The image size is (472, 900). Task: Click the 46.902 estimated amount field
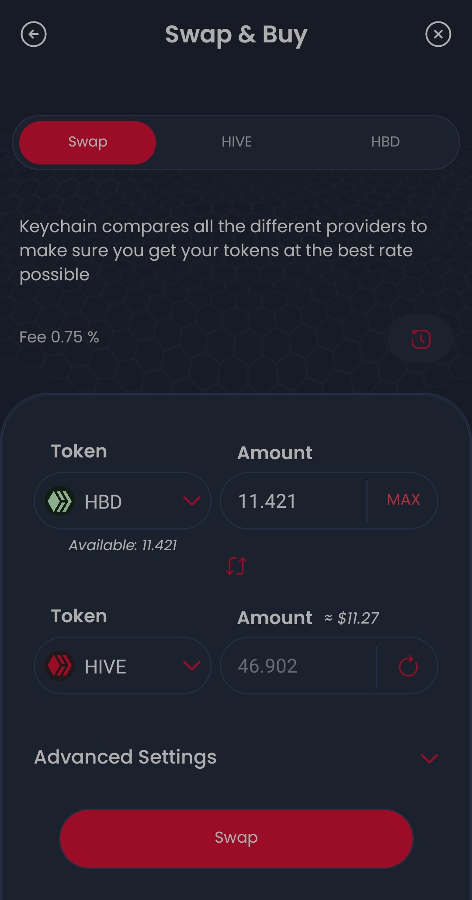(298, 666)
